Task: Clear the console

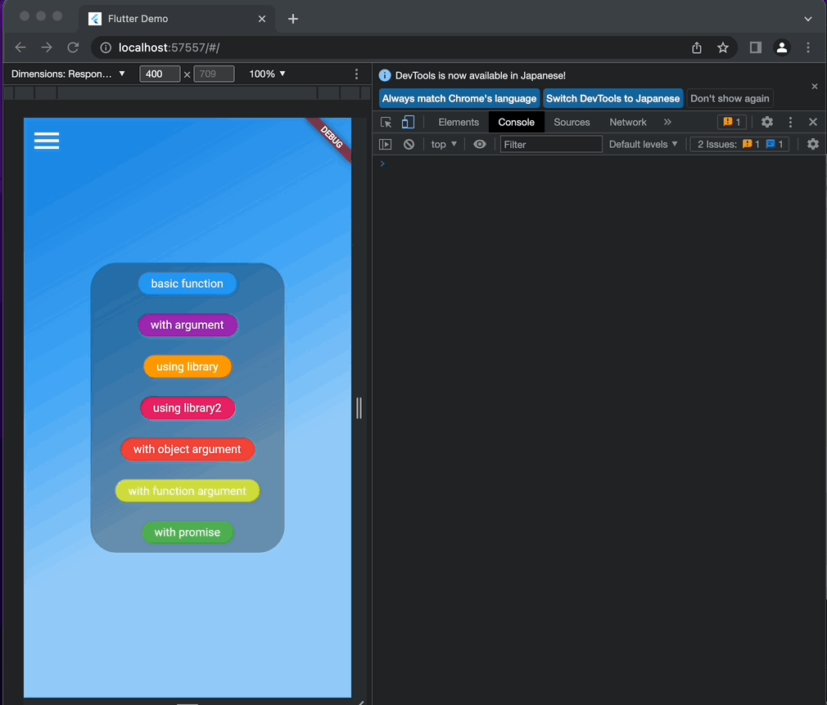Action: pyautogui.click(x=409, y=145)
